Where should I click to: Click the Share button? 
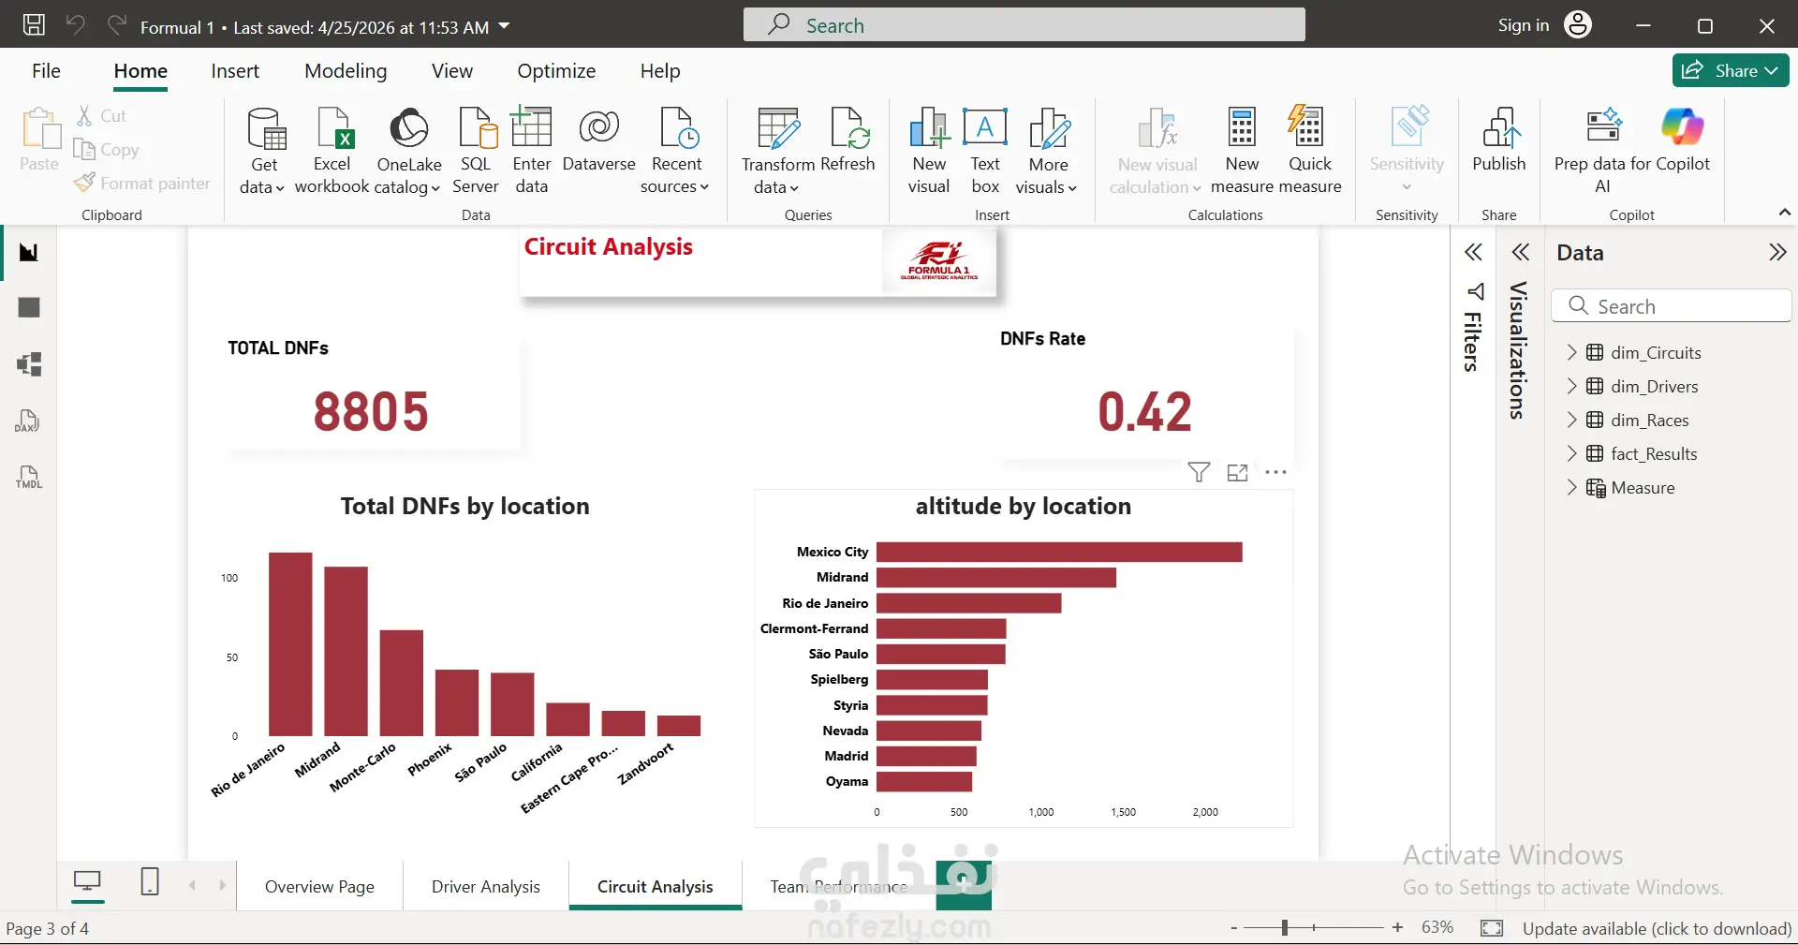(1731, 70)
